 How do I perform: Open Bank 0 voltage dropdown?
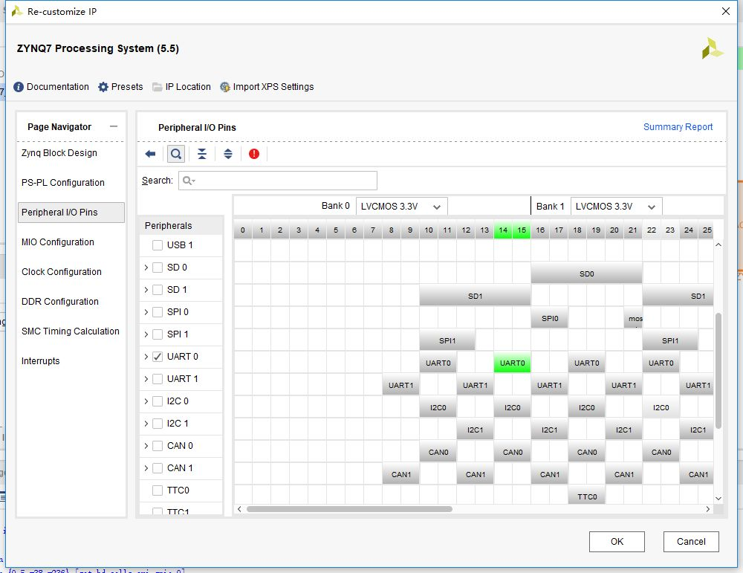[x=401, y=206]
